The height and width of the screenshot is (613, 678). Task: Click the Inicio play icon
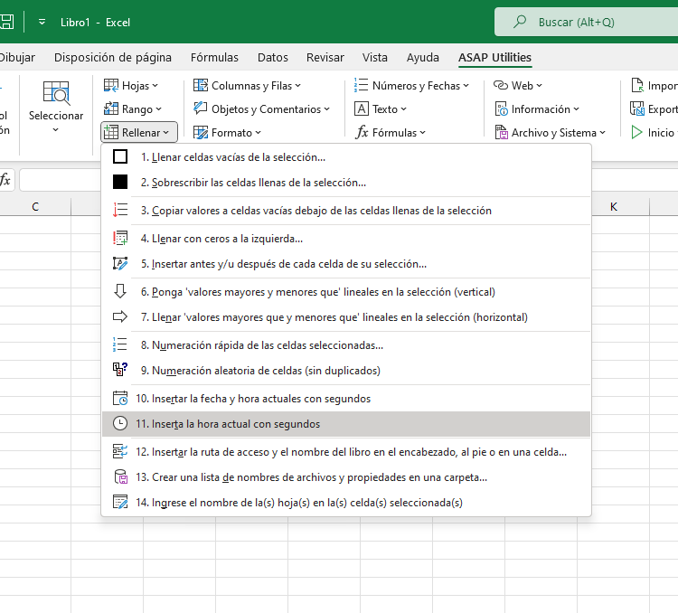click(x=637, y=132)
